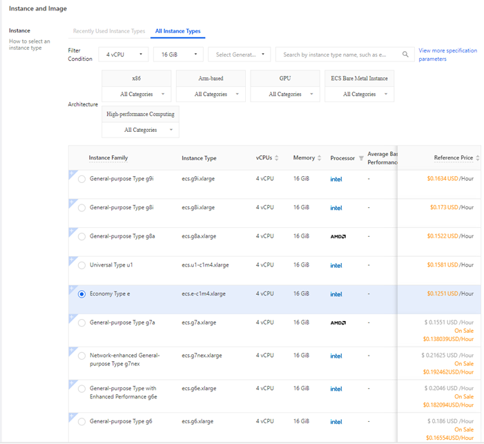Click the corner plus marker on g8i row

[72, 202]
